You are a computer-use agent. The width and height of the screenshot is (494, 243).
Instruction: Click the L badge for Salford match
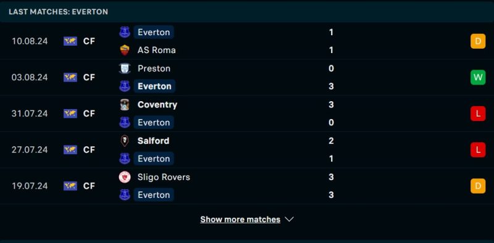[x=478, y=150]
